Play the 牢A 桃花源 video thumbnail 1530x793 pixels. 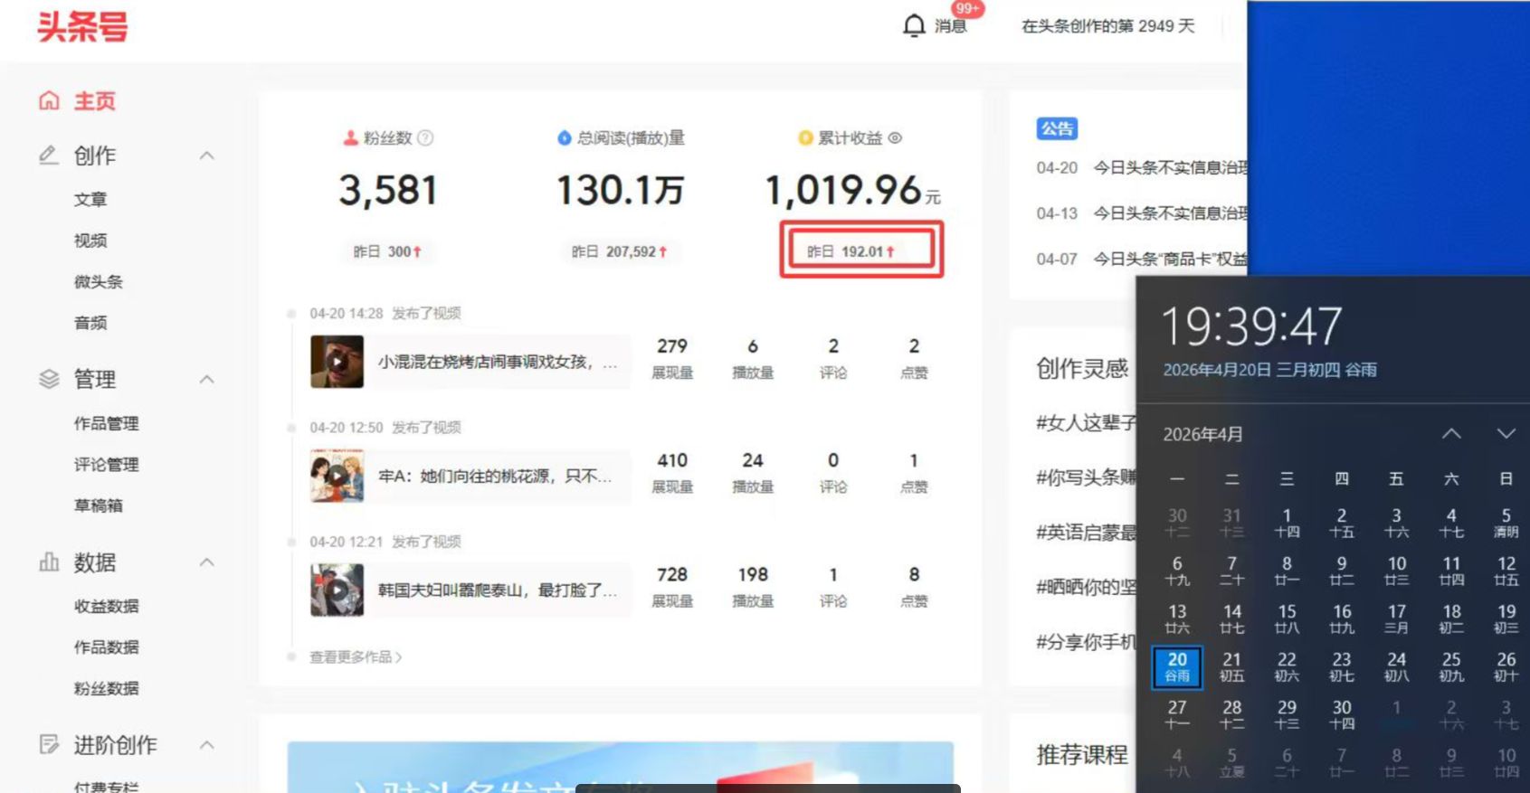click(337, 476)
